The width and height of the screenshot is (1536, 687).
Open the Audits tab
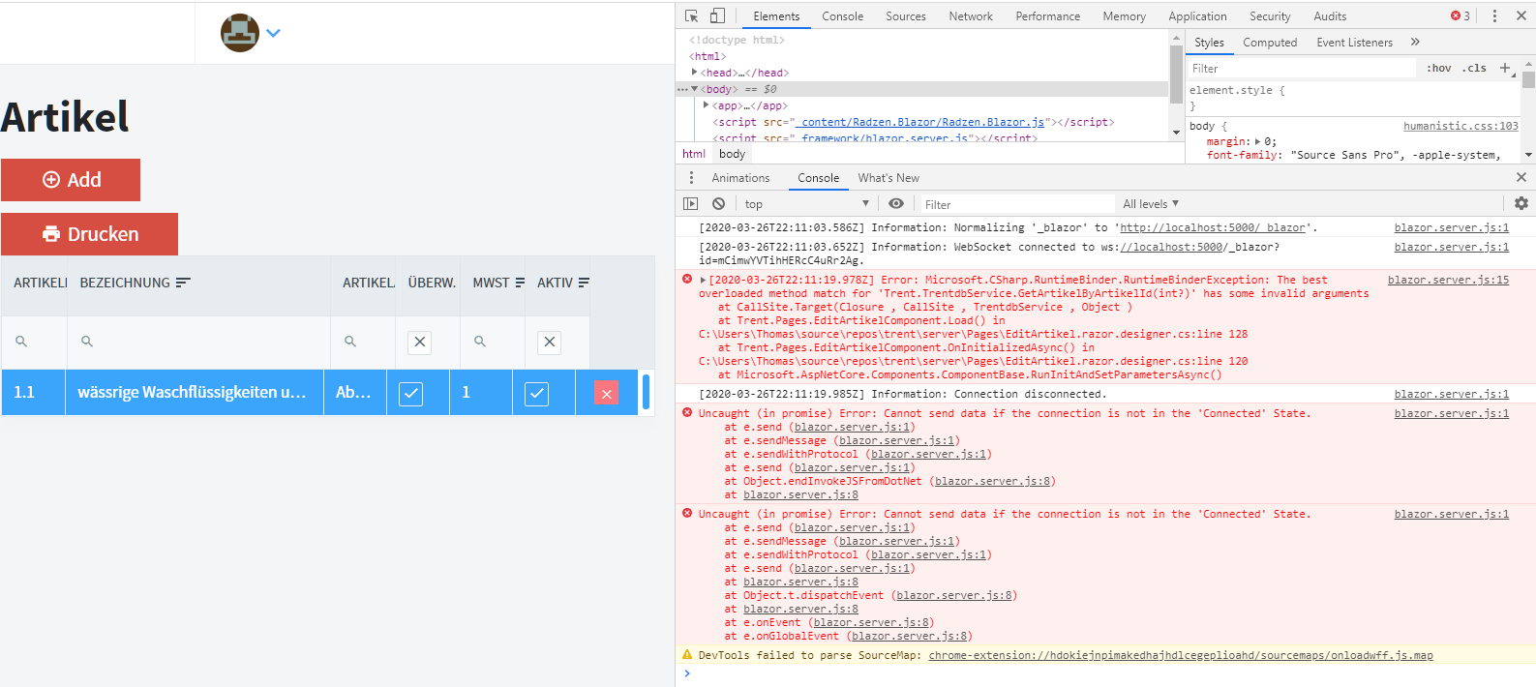click(1330, 16)
